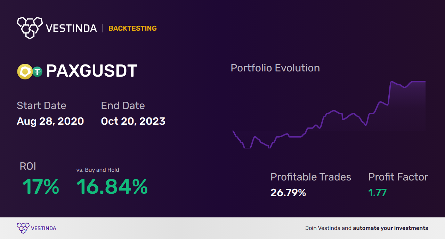Click the Portfolio Evolution chart heading
Viewport: 445px width, 239px height.
(275, 68)
